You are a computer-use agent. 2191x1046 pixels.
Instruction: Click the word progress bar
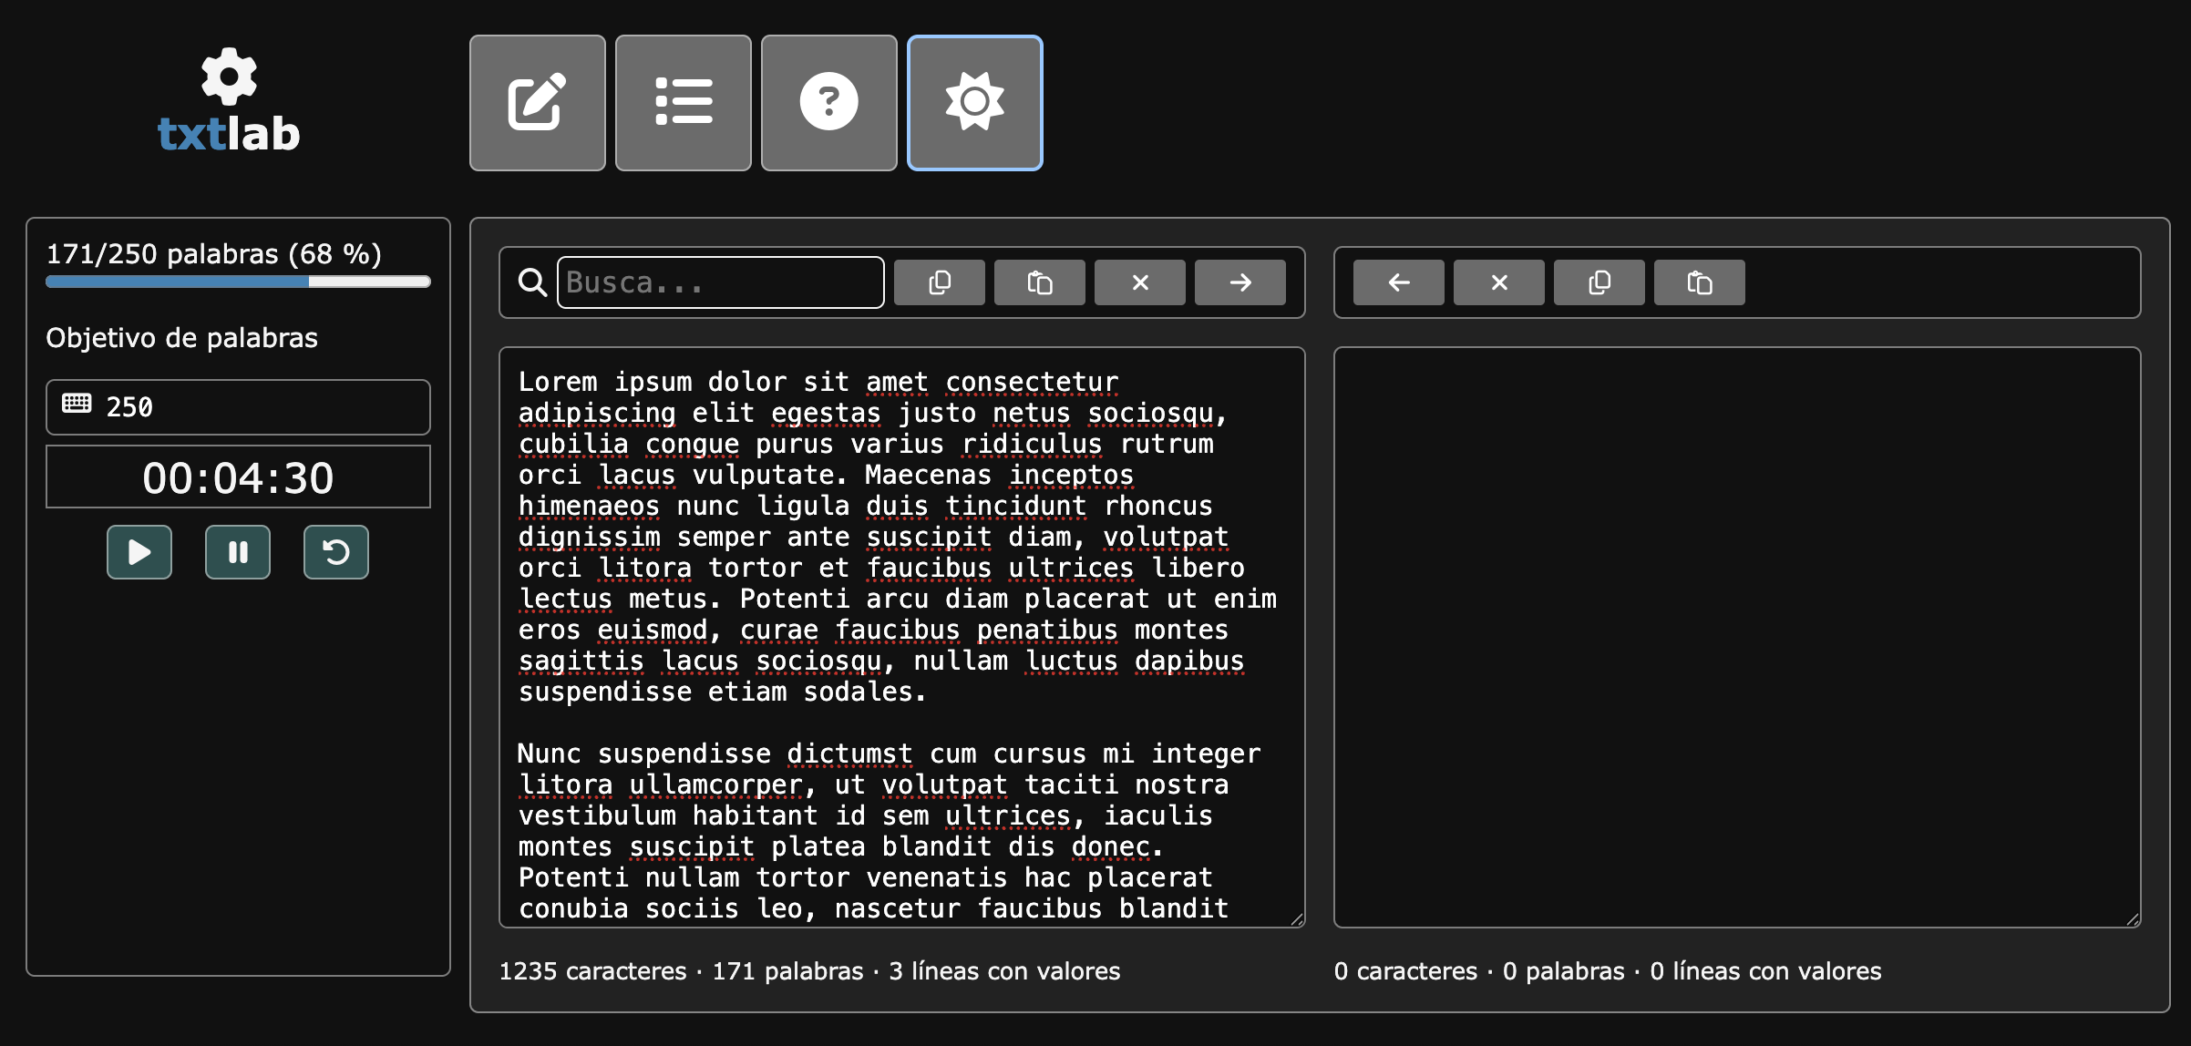pyautogui.click(x=238, y=282)
